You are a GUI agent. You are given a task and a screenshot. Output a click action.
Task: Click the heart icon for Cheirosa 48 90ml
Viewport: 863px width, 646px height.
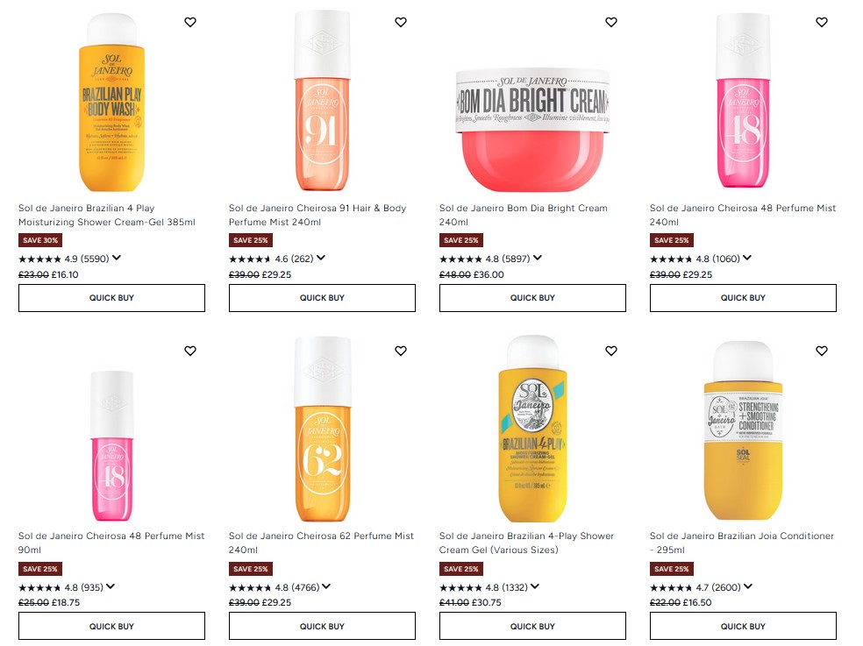coord(190,351)
